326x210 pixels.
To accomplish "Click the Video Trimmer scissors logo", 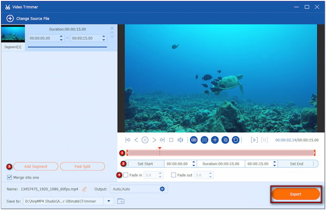I will 8,7.
